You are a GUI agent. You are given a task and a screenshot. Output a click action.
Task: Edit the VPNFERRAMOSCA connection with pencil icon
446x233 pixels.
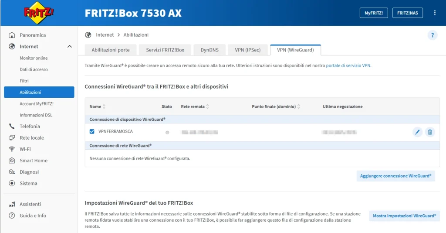pyautogui.click(x=417, y=132)
